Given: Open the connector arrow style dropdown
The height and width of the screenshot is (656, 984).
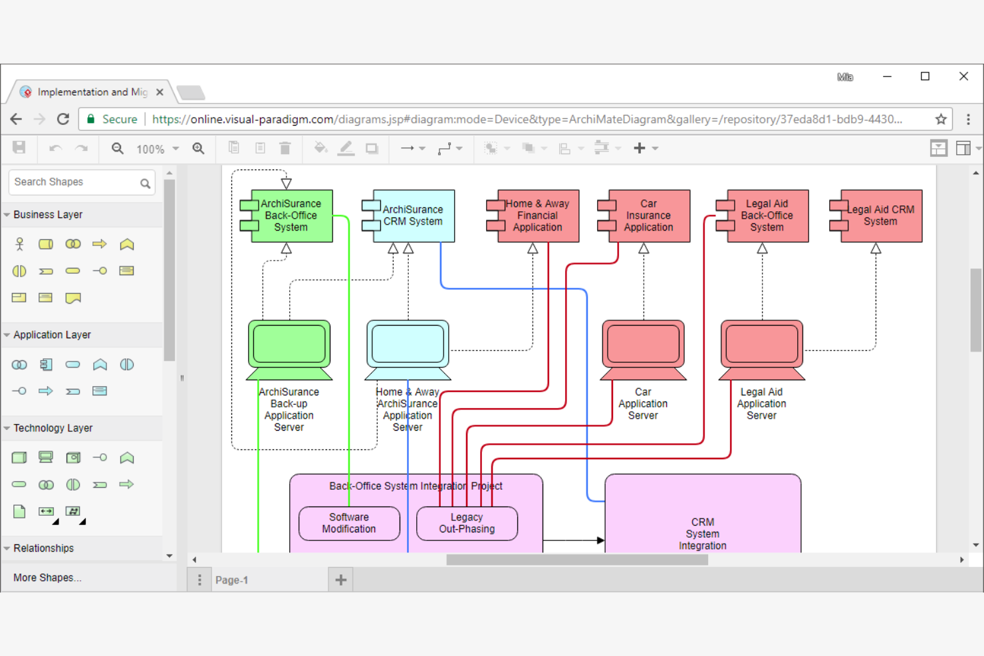Looking at the screenshot, I should coord(413,148).
